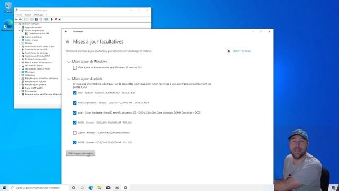Uncheck Intel Other hardware Xeon DRAM Controller update
Image resolution: width=339 pixels, height=191 pixels.
pos(75,113)
